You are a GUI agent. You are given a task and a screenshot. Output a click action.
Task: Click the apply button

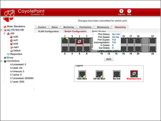(x=109, y=59)
